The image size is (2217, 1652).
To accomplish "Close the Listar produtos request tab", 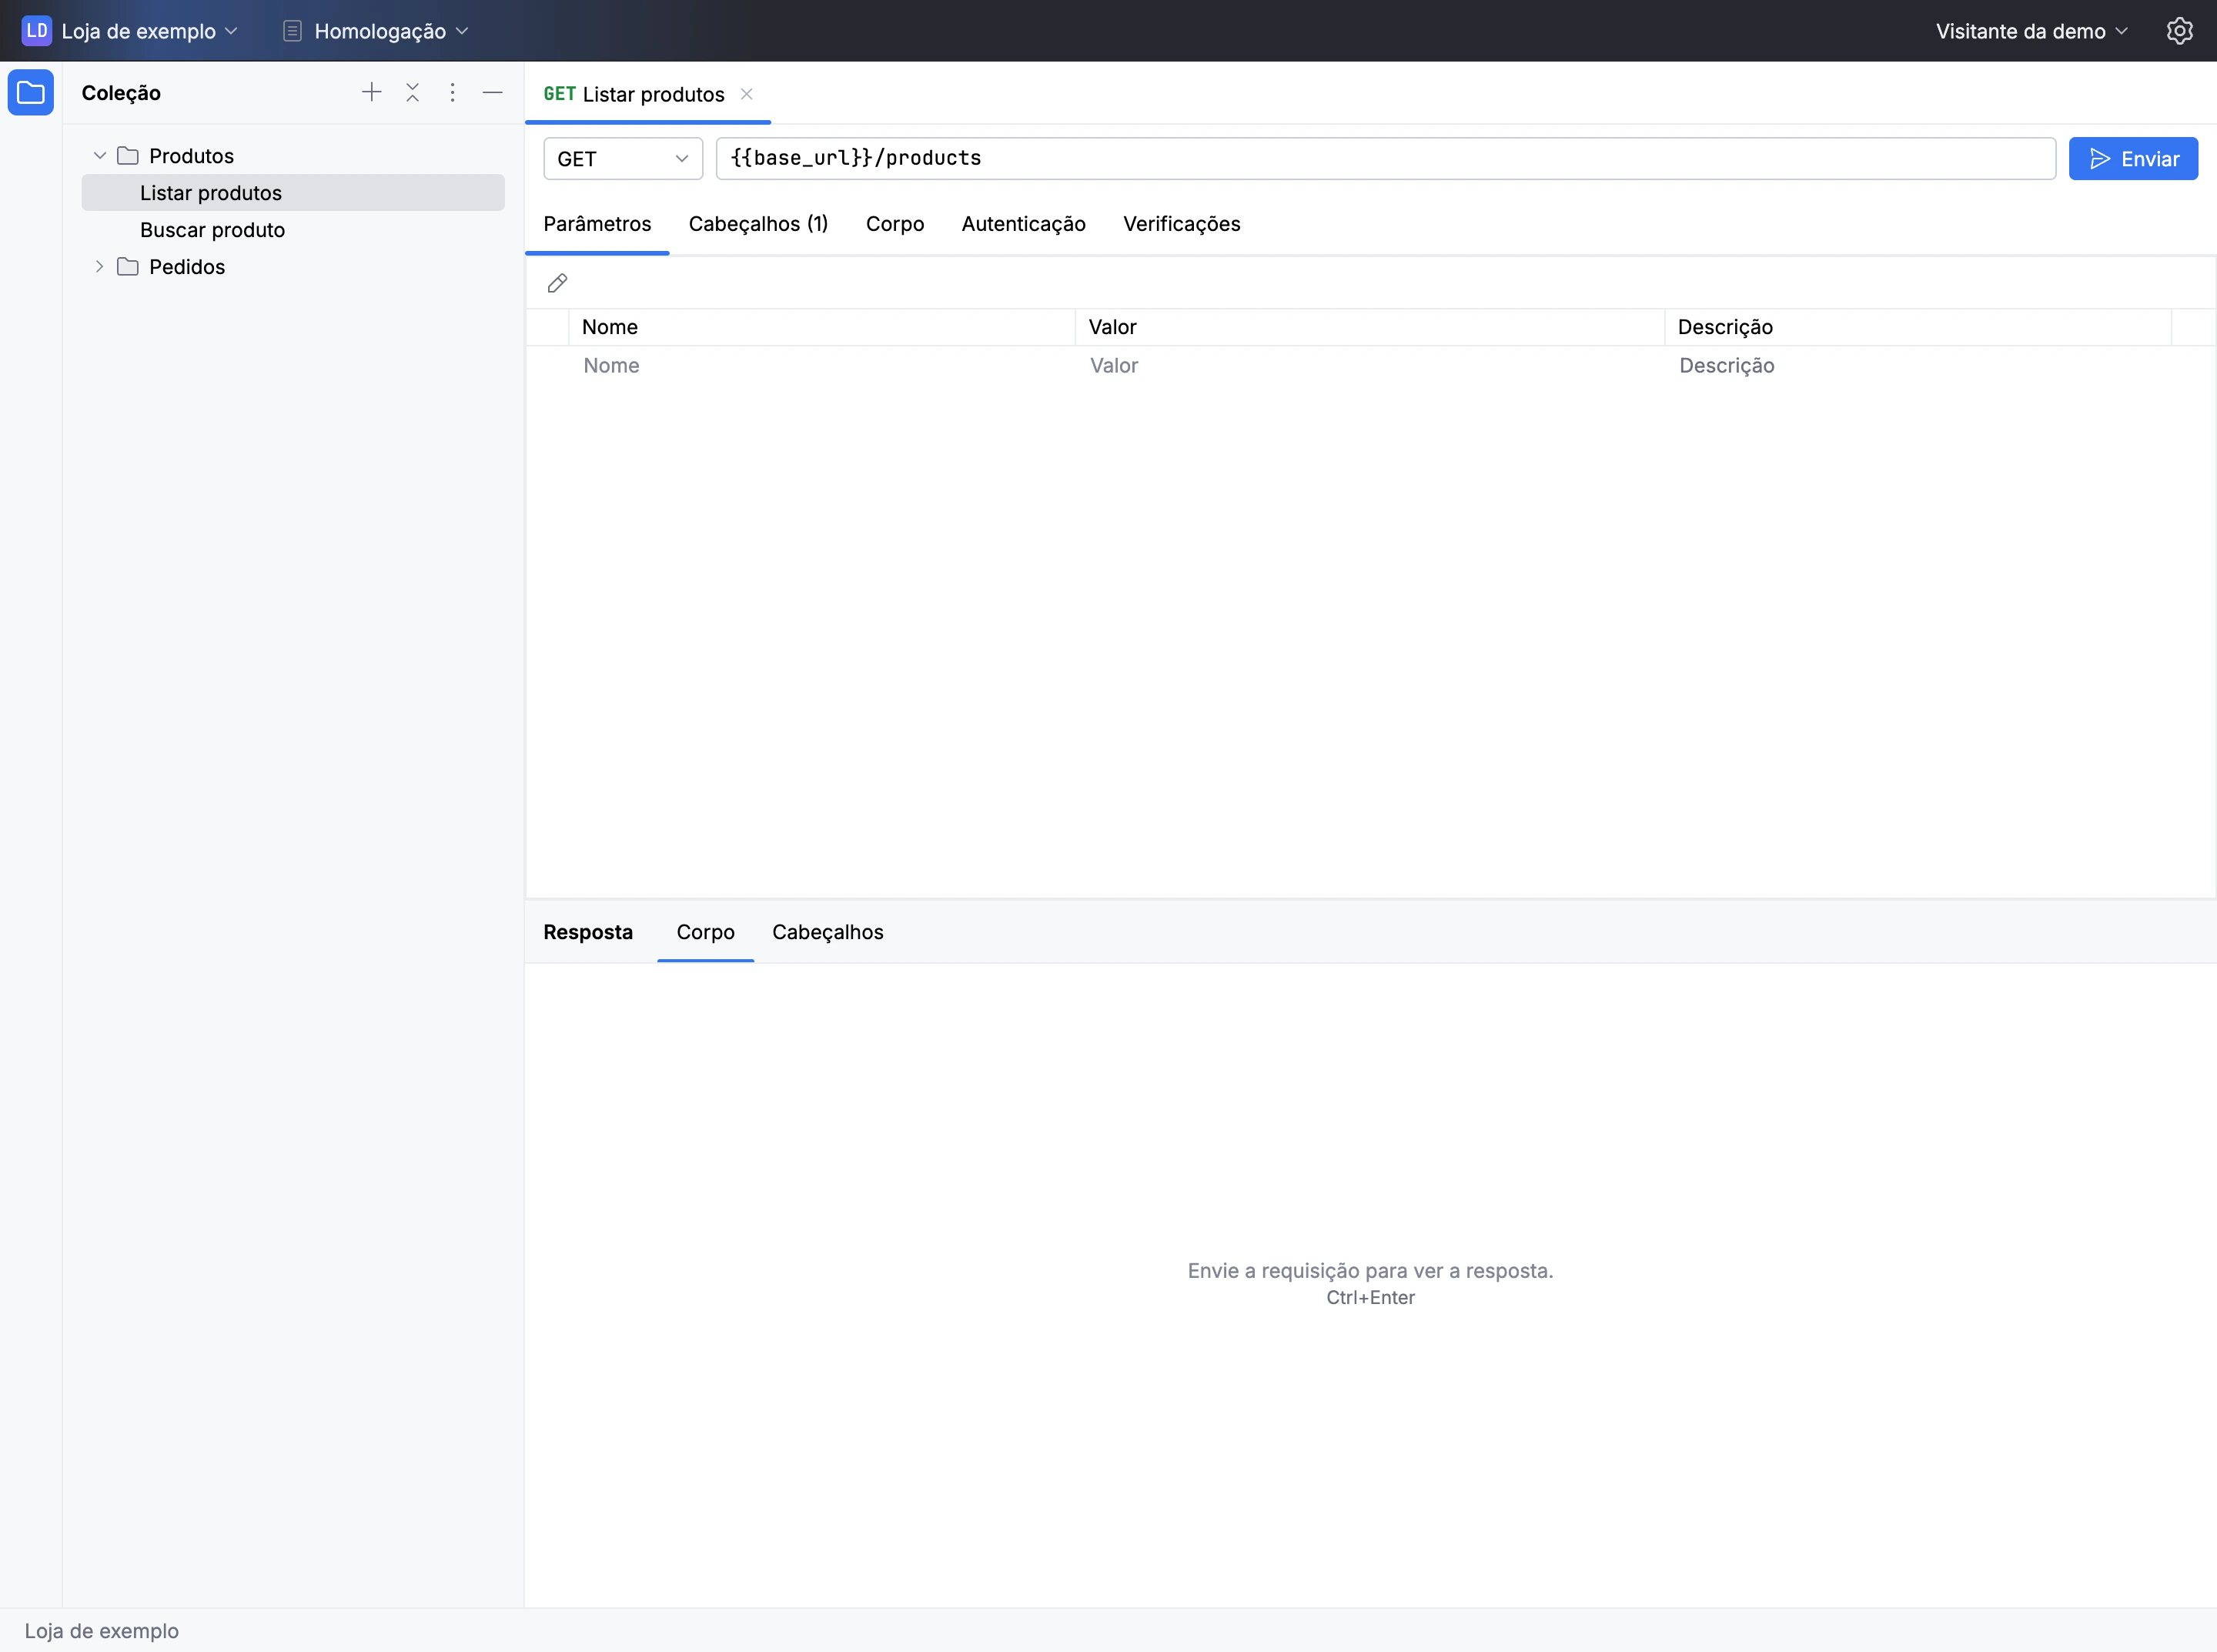I will (746, 94).
